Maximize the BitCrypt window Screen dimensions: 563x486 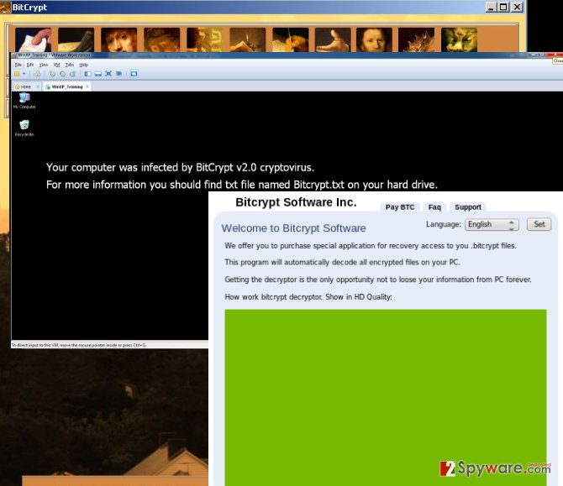click(503, 7)
